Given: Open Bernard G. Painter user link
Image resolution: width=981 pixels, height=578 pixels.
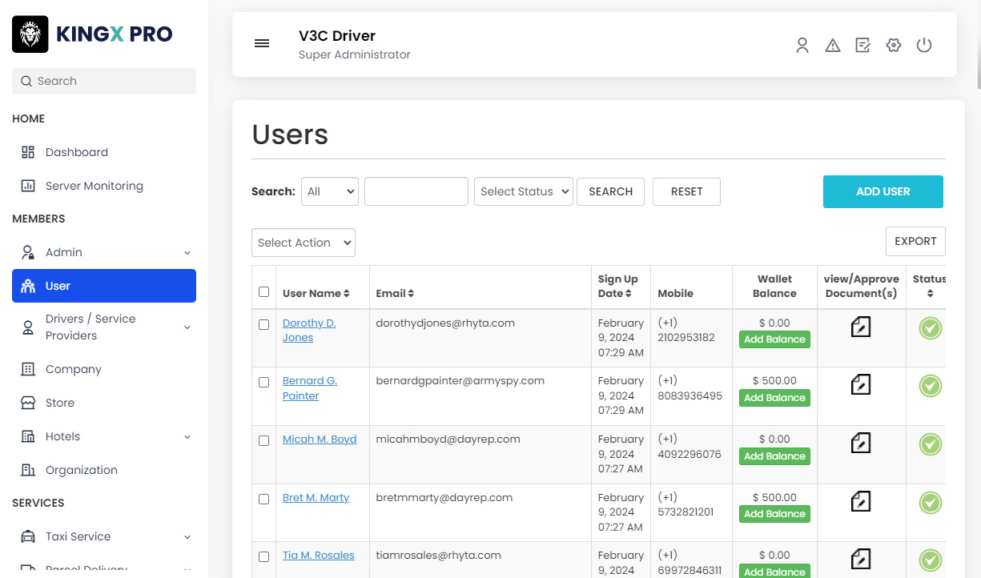Looking at the screenshot, I should [310, 388].
